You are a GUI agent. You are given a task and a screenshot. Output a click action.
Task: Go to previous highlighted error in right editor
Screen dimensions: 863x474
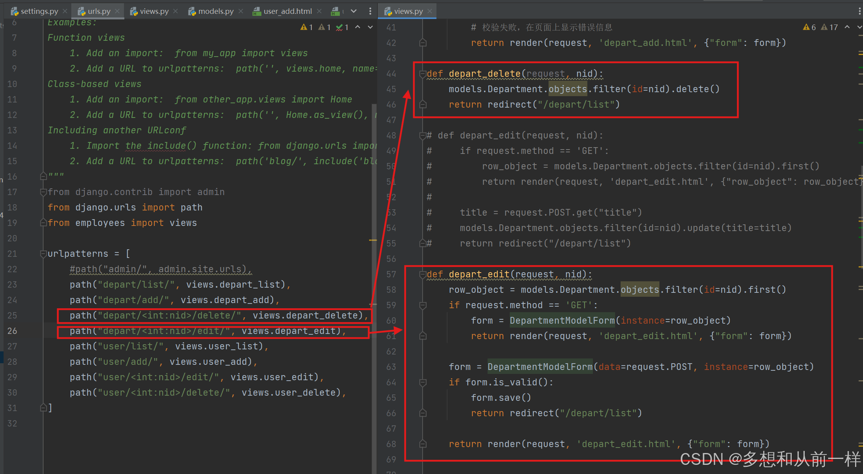pyautogui.click(x=847, y=27)
